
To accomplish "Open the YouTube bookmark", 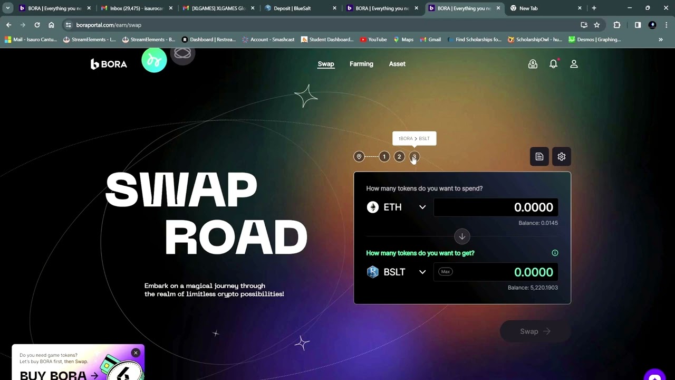I will (x=373, y=40).
